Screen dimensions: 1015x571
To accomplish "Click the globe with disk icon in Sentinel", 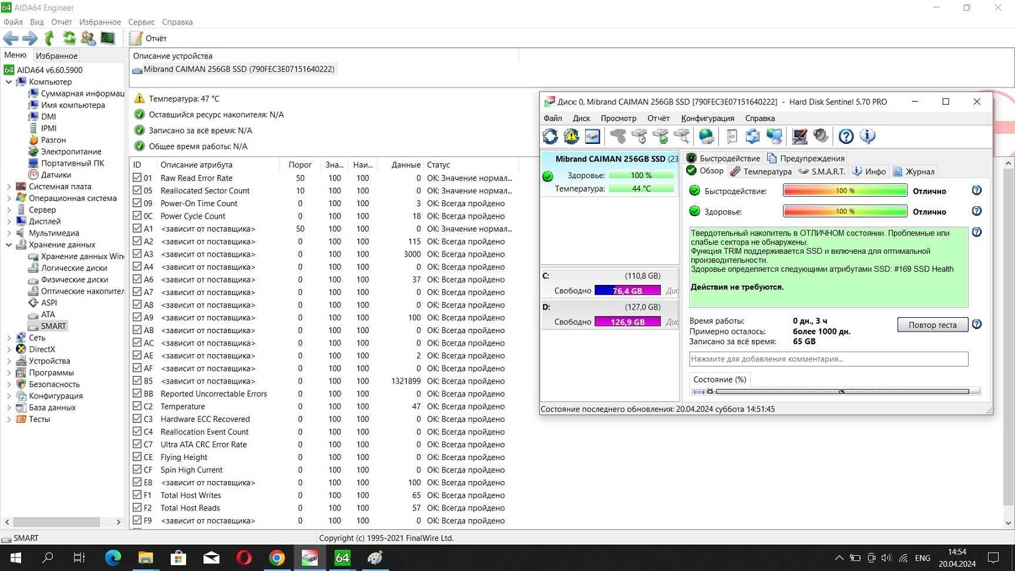I will point(707,136).
